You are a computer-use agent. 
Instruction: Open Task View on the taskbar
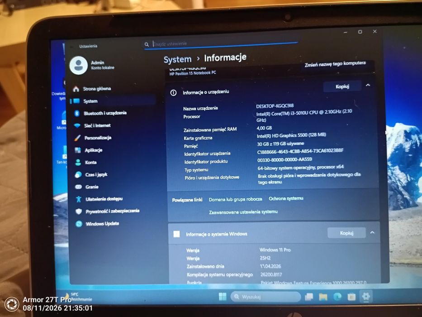pyautogui.click(x=308, y=297)
